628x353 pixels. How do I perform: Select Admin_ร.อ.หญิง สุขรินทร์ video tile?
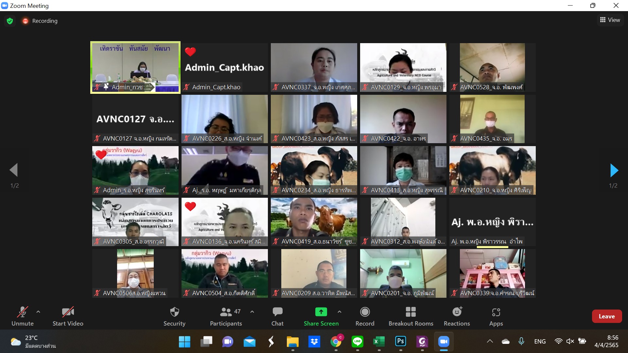click(135, 170)
